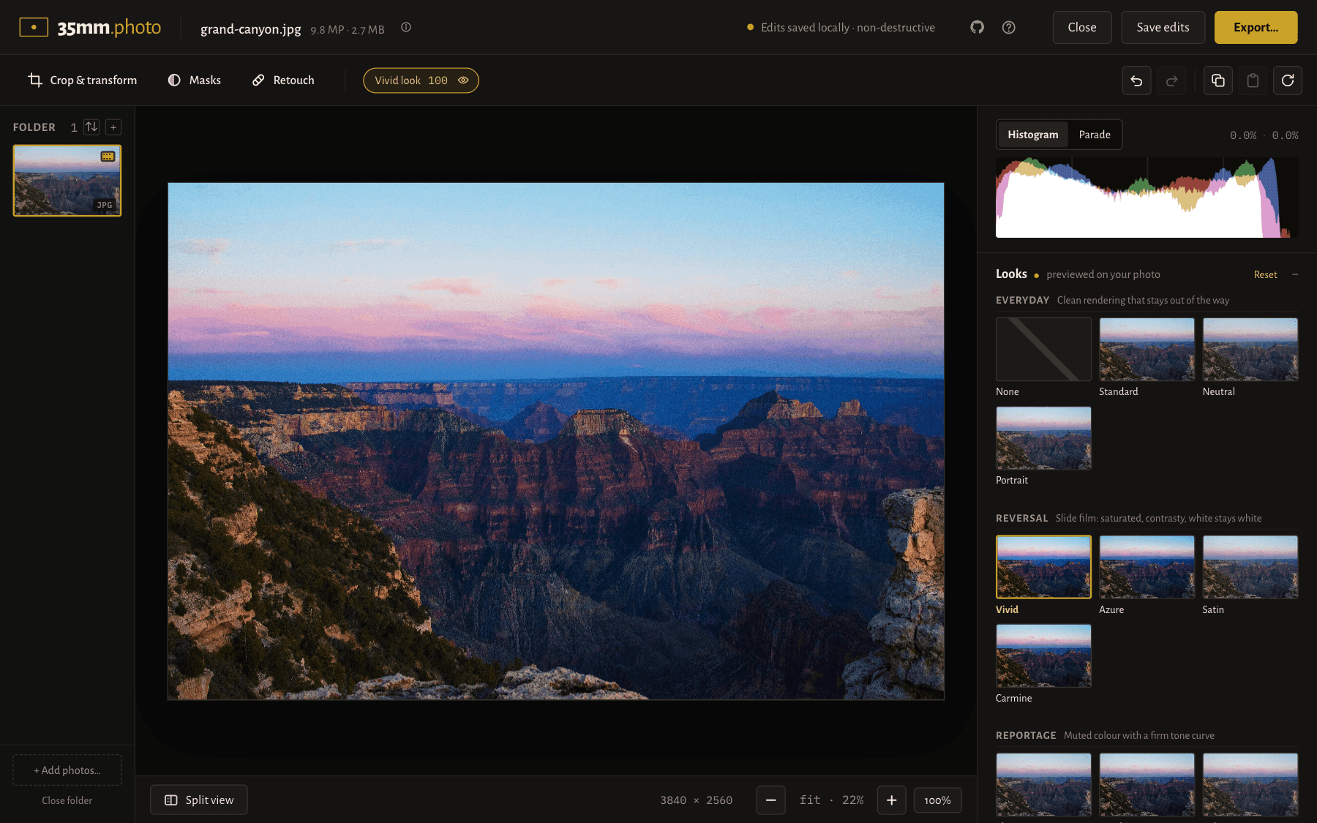
Task: Add a folder with the plus icon
Action: tap(113, 127)
